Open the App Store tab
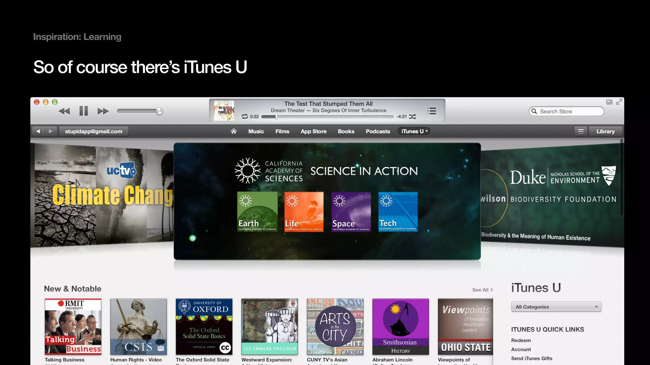 (313, 131)
